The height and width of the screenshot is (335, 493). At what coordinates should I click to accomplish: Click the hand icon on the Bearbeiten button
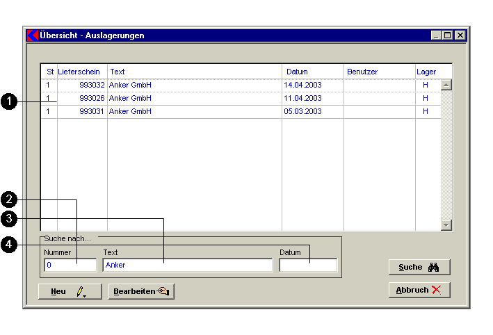163,292
